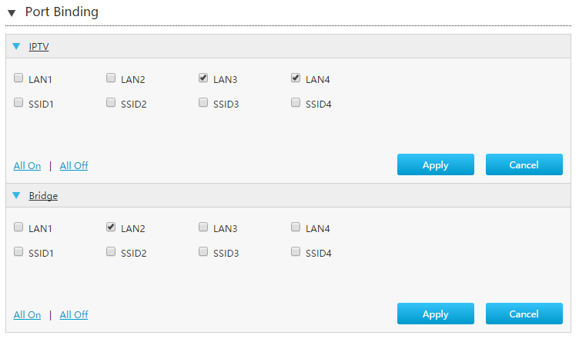Uncheck LAN3 in the IPTV section
Image resolution: width=579 pixels, height=342 pixels.
click(x=203, y=78)
